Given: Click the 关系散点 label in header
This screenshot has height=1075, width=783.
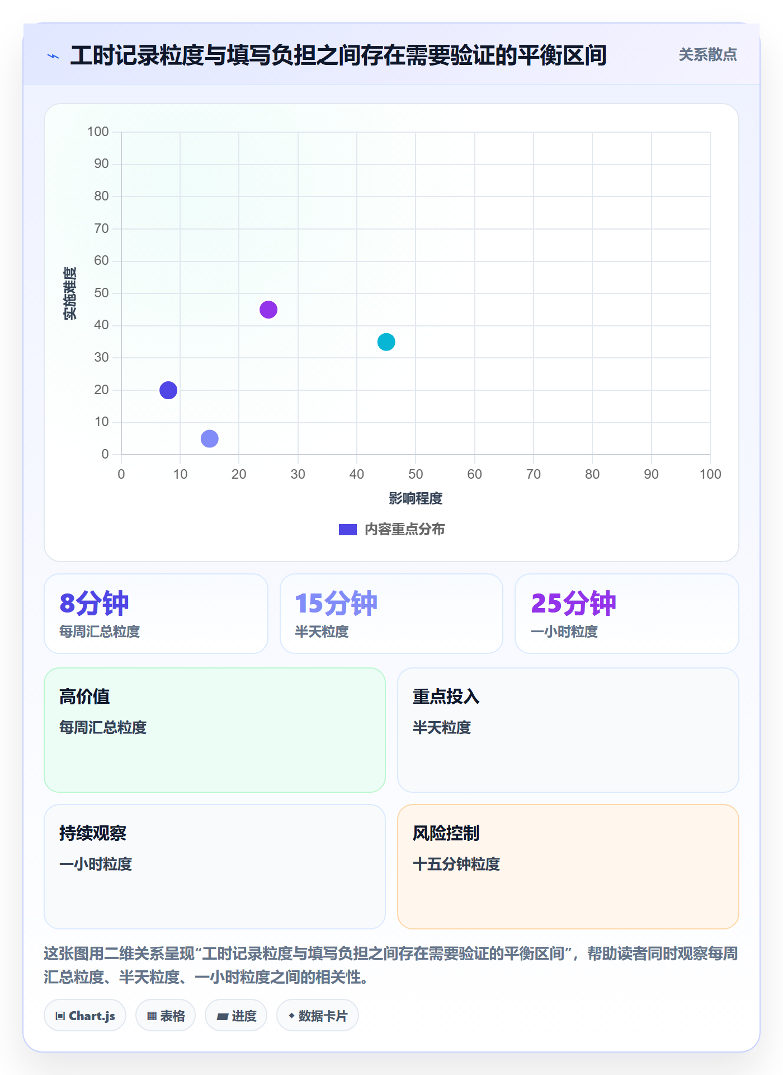Looking at the screenshot, I should 707,55.
